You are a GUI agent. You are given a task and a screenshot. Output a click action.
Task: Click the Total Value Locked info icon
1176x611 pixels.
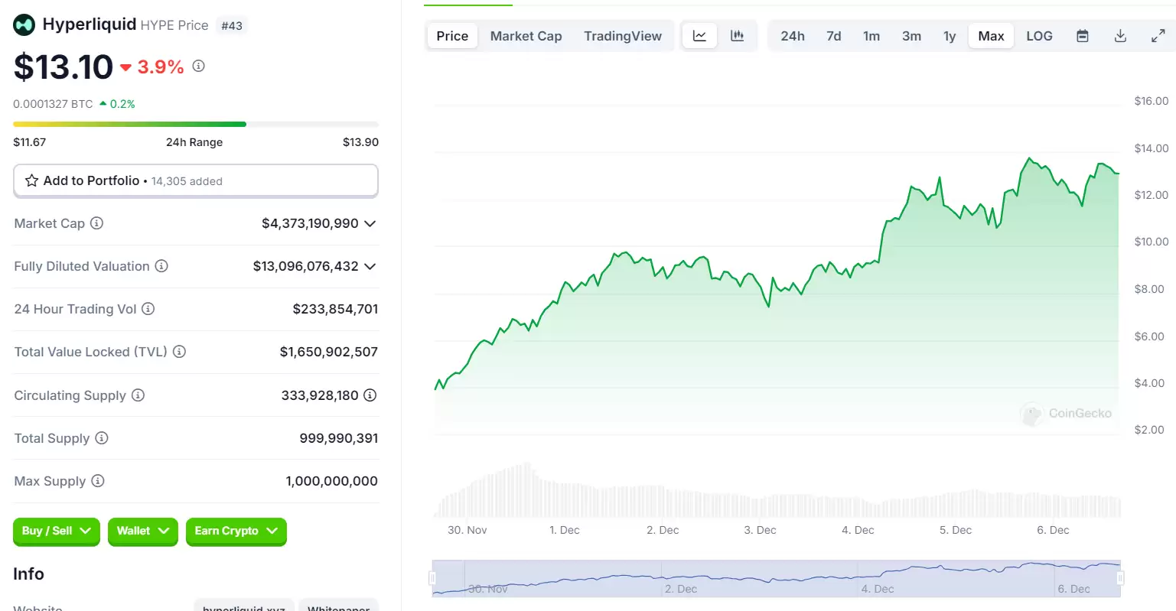coord(179,352)
